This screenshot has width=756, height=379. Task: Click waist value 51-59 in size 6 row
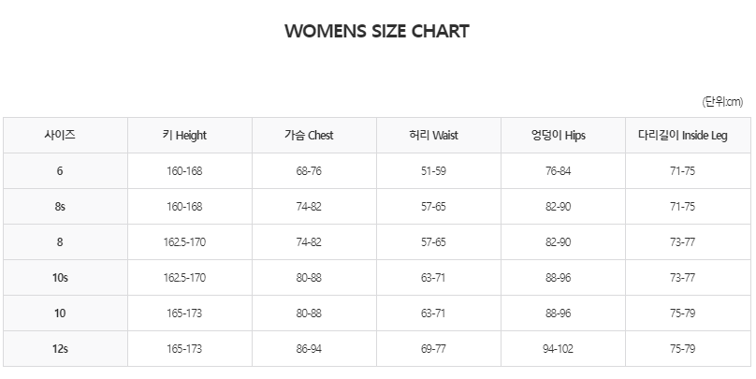point(433,170)
